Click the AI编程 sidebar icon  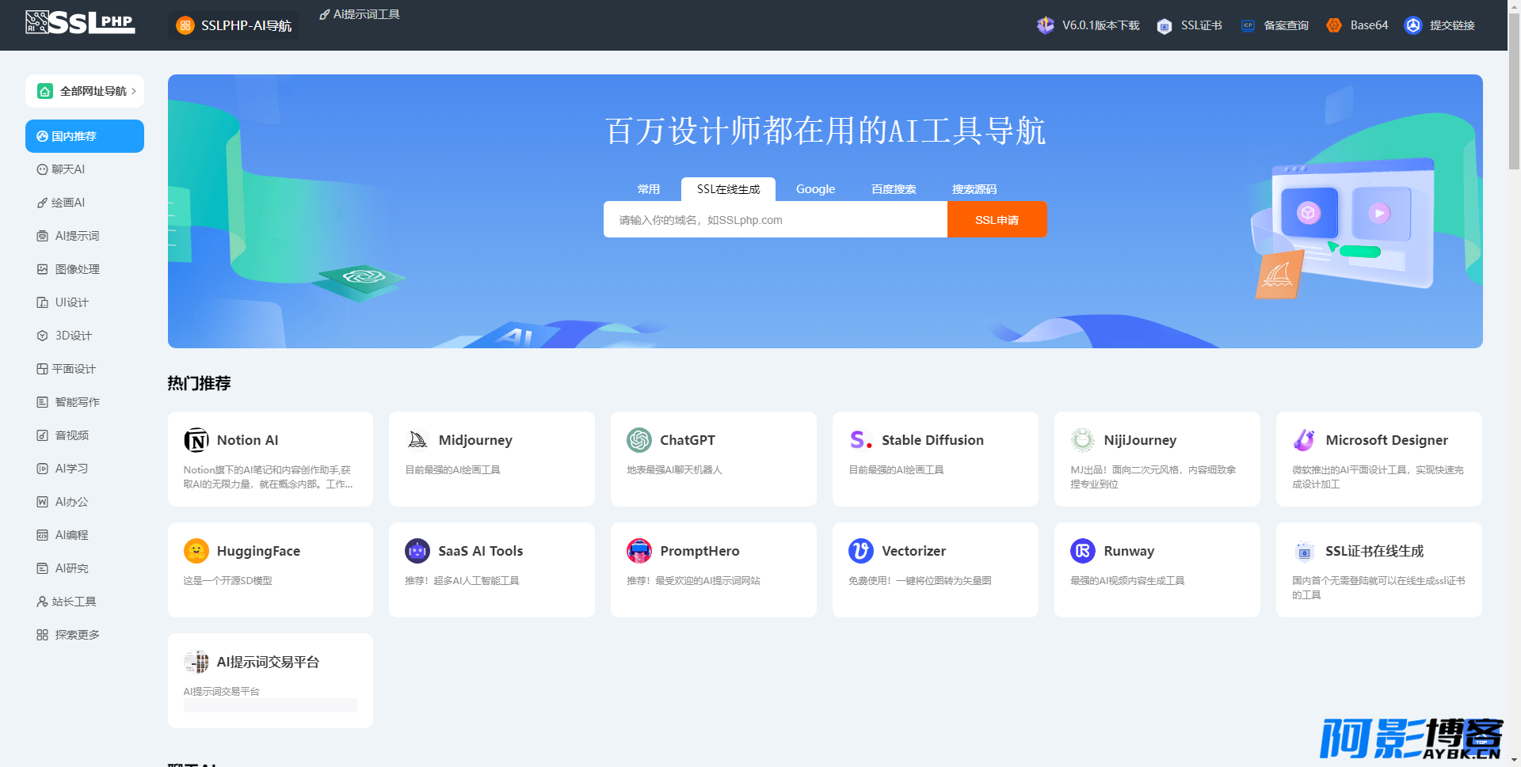pos(43,535)
